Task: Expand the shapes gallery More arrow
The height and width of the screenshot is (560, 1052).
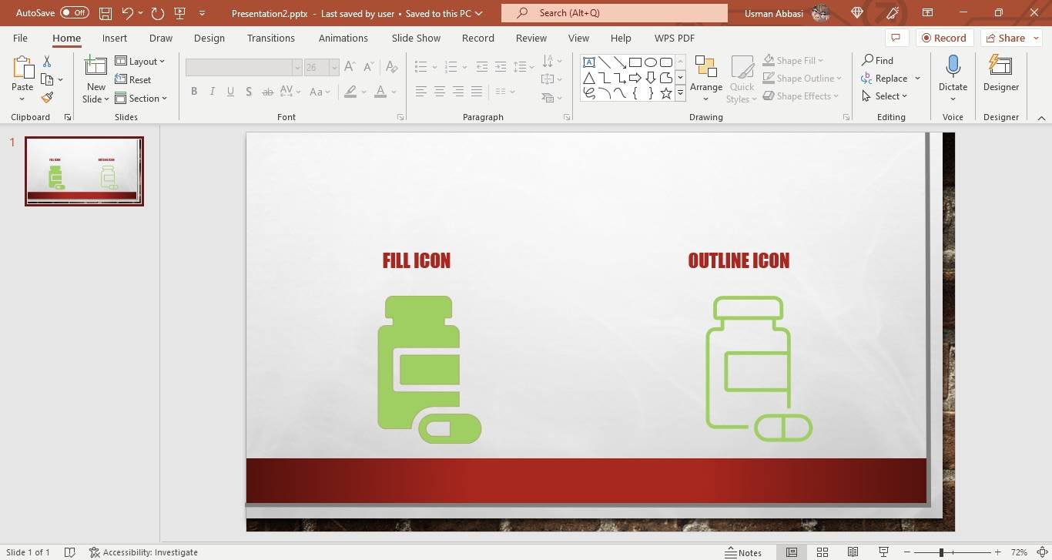Action: (680, 93)
